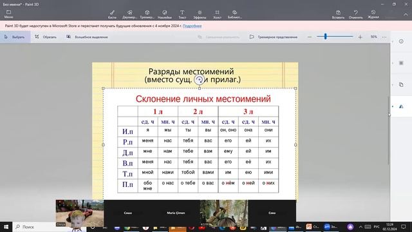Open the Журнал history panel

[373, 14]
